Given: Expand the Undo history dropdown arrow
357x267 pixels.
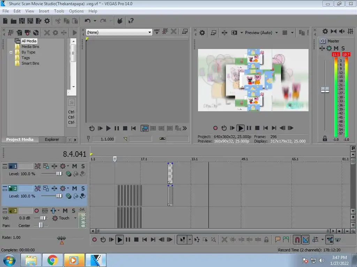Looking at the screenshot, I should point(95,21).
